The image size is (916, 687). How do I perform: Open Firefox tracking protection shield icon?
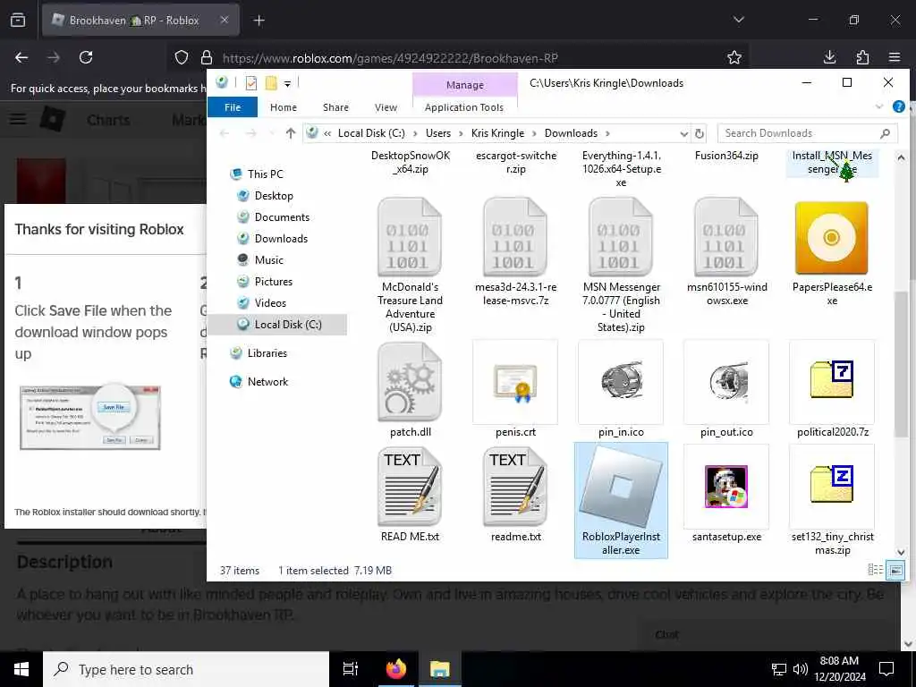tap(182, 57)
